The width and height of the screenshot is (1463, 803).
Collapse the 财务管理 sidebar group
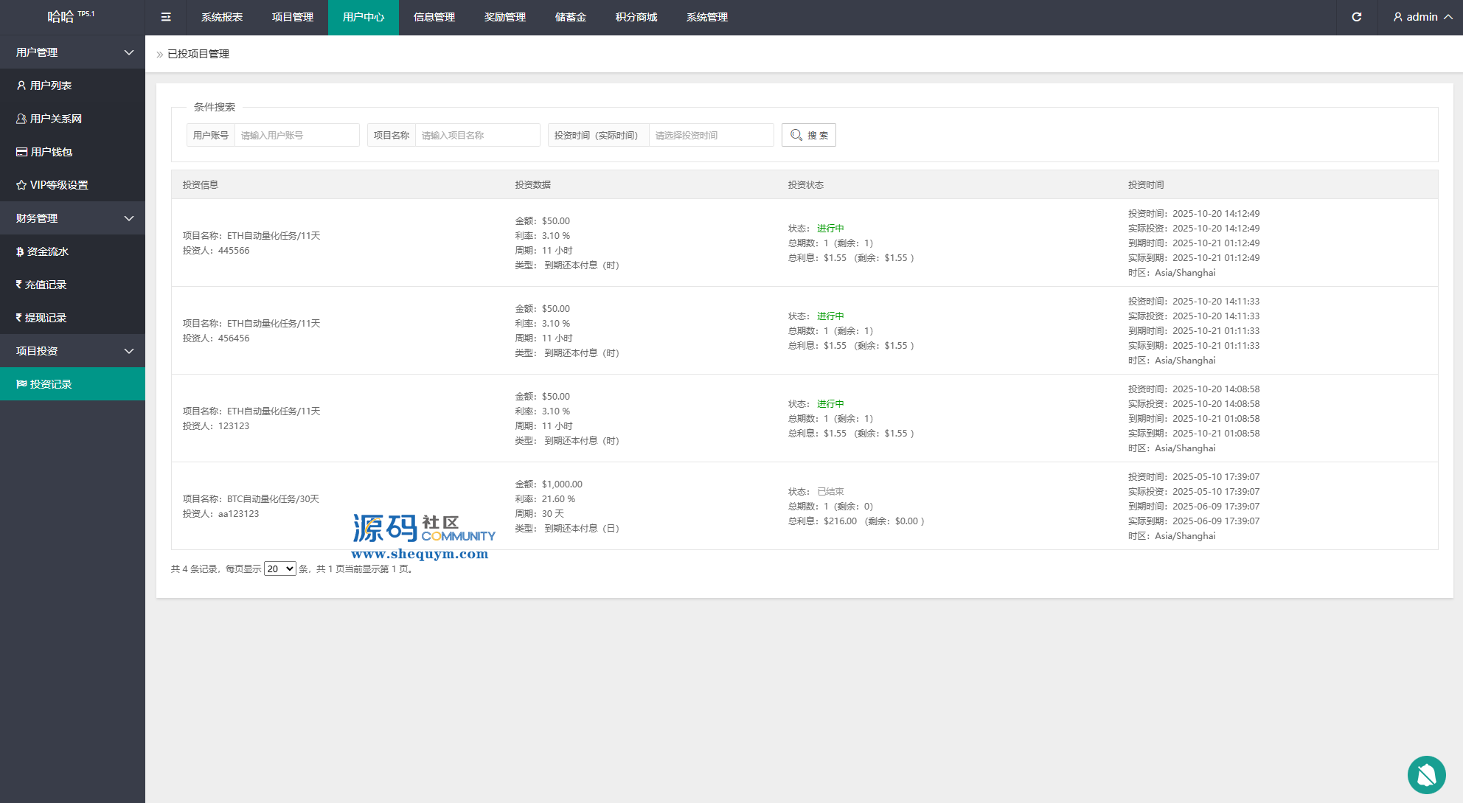pos(72,218)
